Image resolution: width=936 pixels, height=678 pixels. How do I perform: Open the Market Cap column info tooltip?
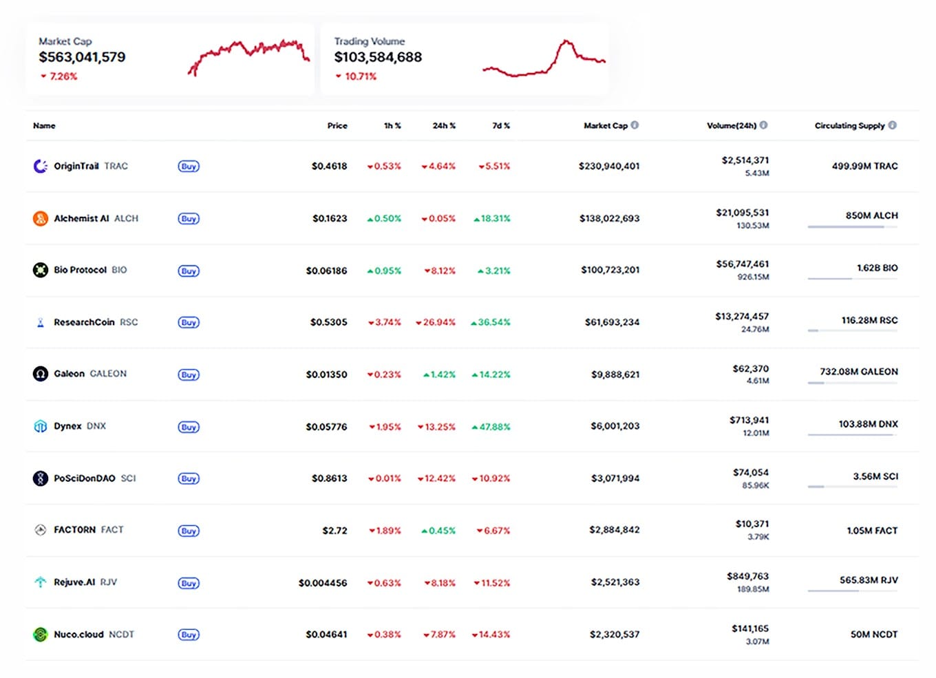(x=635, y=125)
